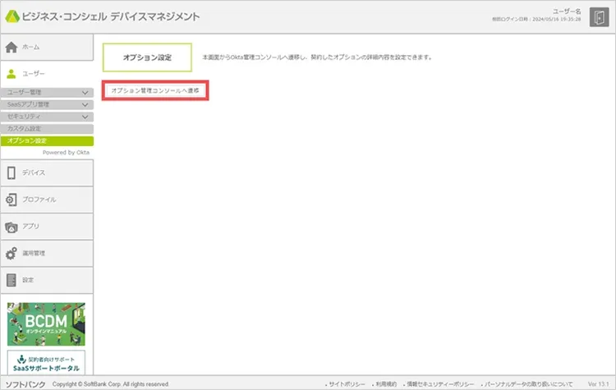This screenshot has height=390, width=616.
Task: Click the Copyright SoftBank Corp. text
Action: pyautogui.click(x=110, y=384)
